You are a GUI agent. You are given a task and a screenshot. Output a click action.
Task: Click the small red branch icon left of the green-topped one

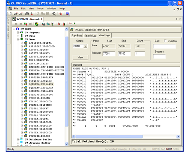point(70,24)
